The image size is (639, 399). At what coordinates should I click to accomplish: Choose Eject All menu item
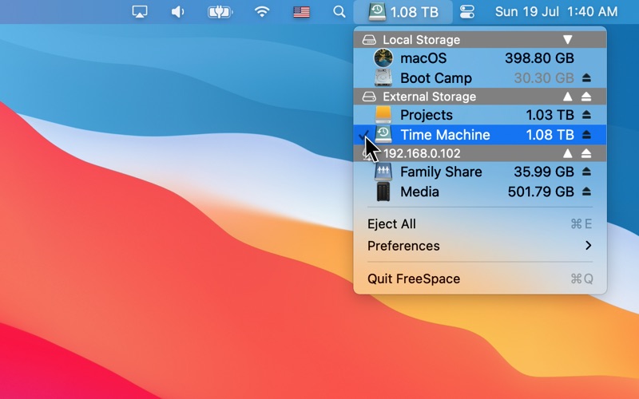(480, 224)
